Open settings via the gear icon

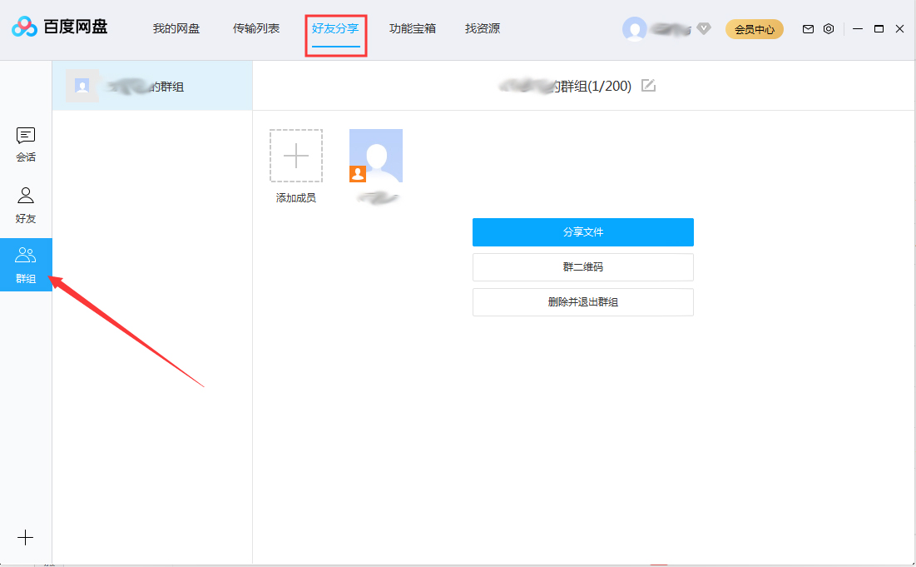(x=828, y=28)
